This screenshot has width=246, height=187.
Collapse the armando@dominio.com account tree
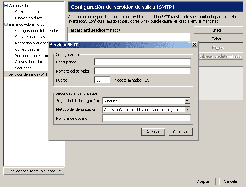[6, 24]
